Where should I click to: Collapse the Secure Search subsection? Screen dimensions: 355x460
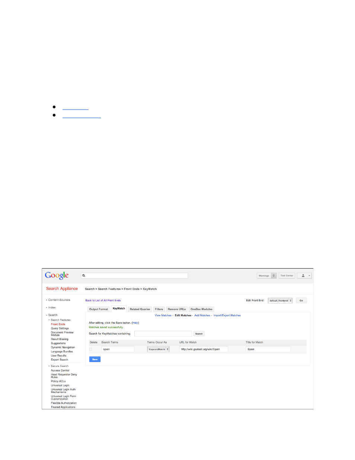[59, 366]
